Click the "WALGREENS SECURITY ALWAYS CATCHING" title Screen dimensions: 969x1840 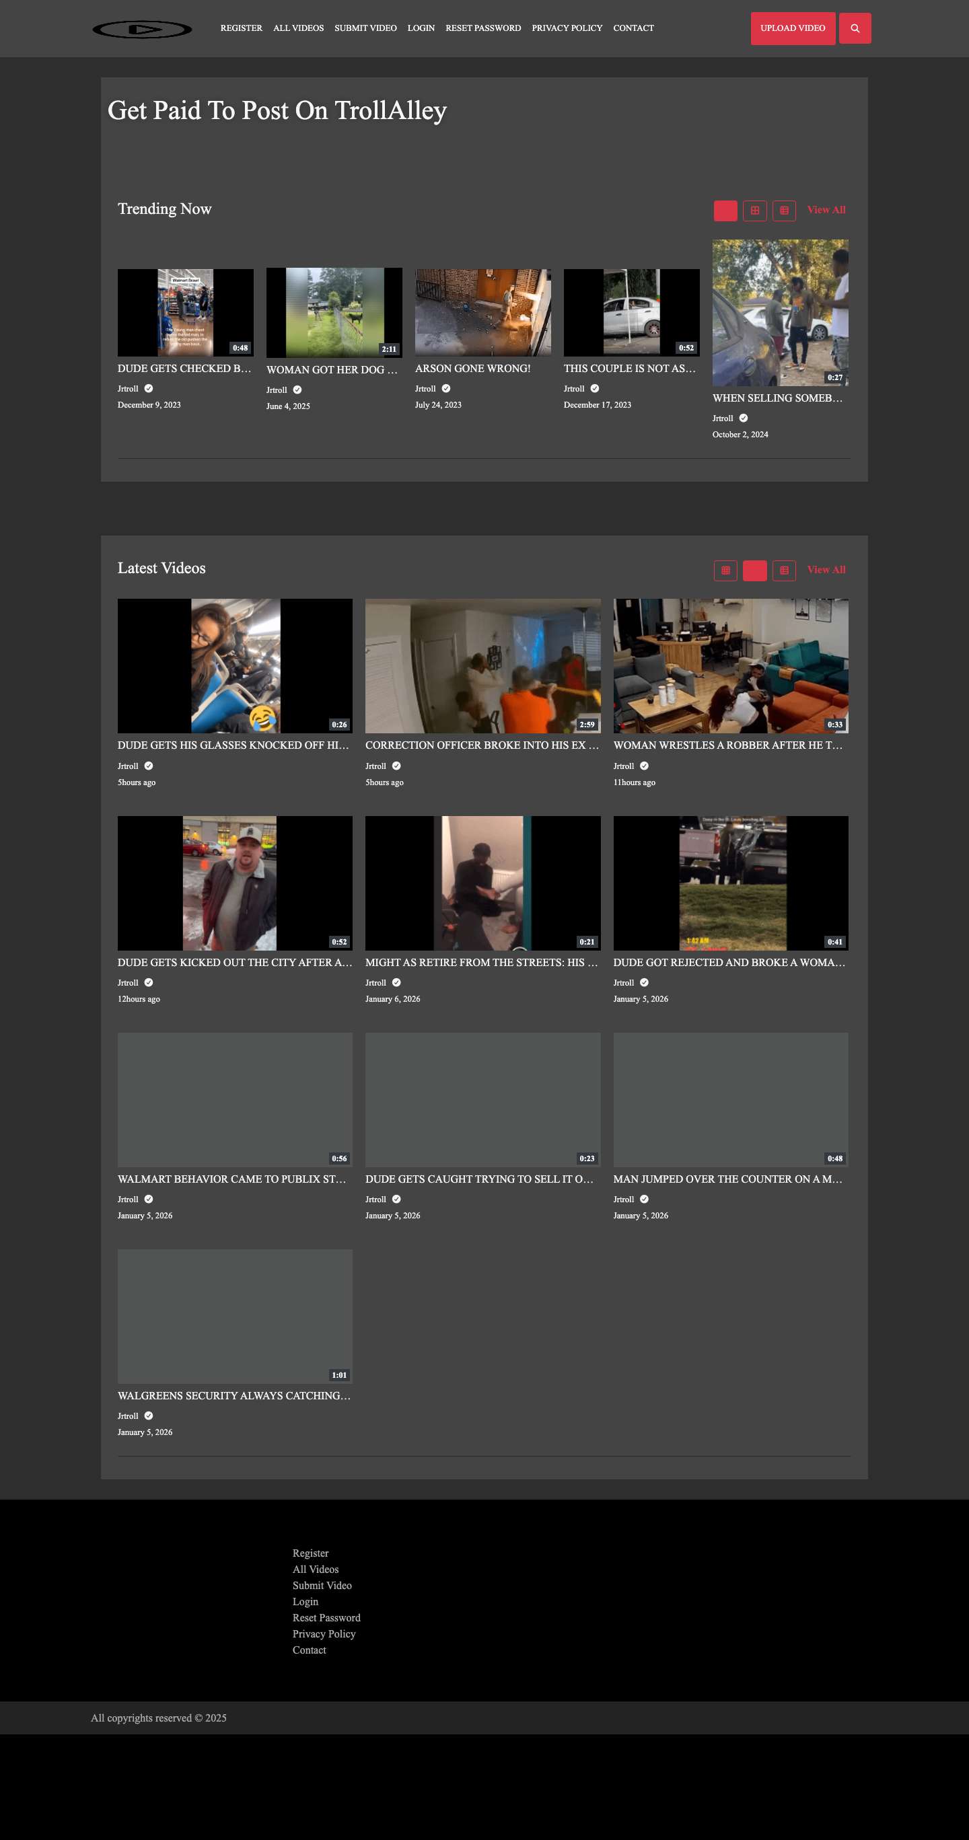point(234,1396)
